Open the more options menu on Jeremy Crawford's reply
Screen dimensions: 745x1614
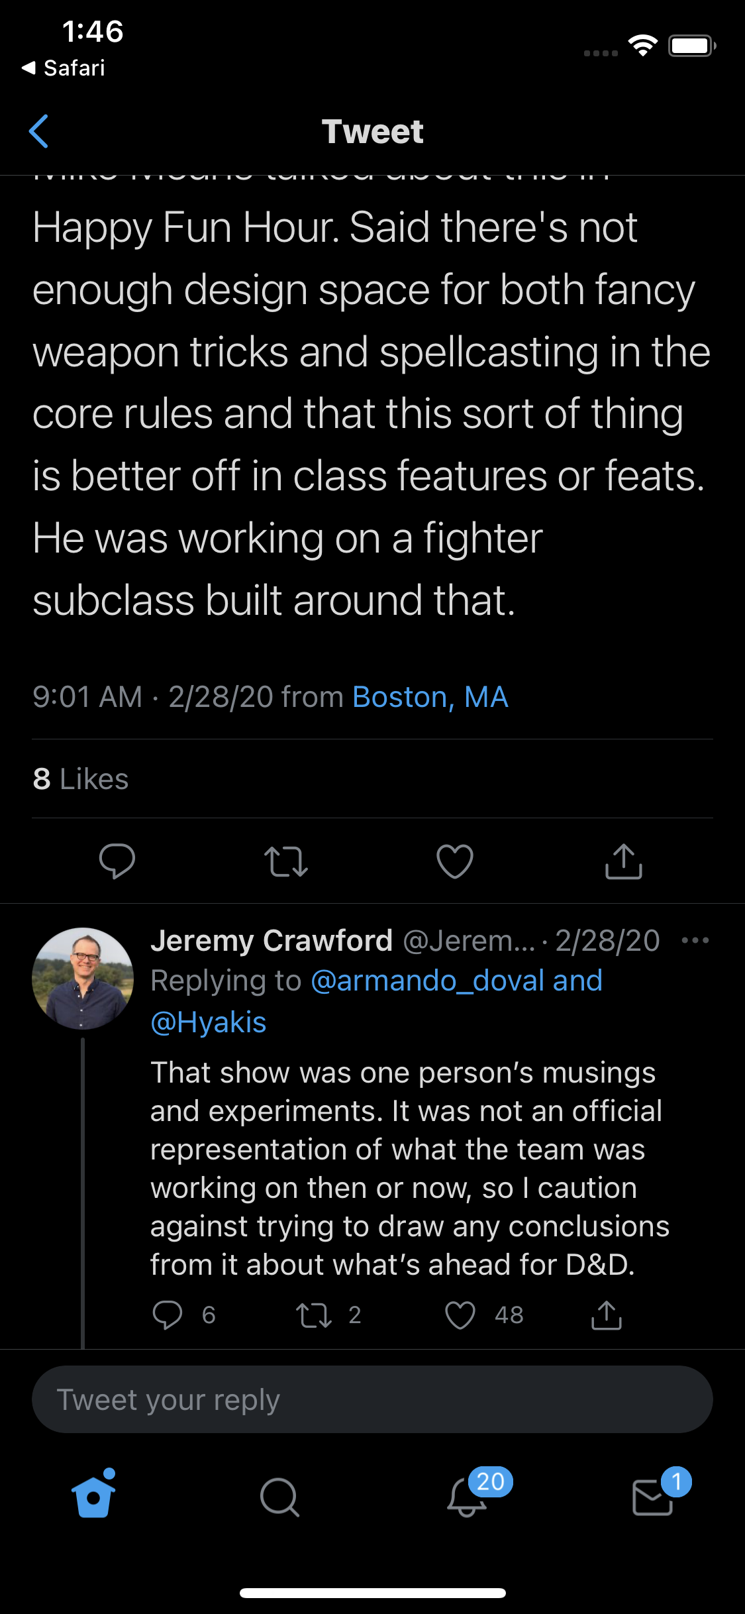point(695,940)
